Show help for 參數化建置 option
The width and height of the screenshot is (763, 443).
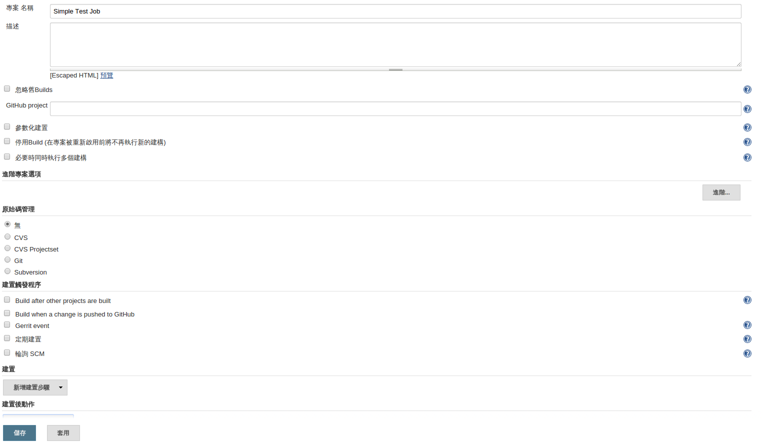(x=747, y=127)
